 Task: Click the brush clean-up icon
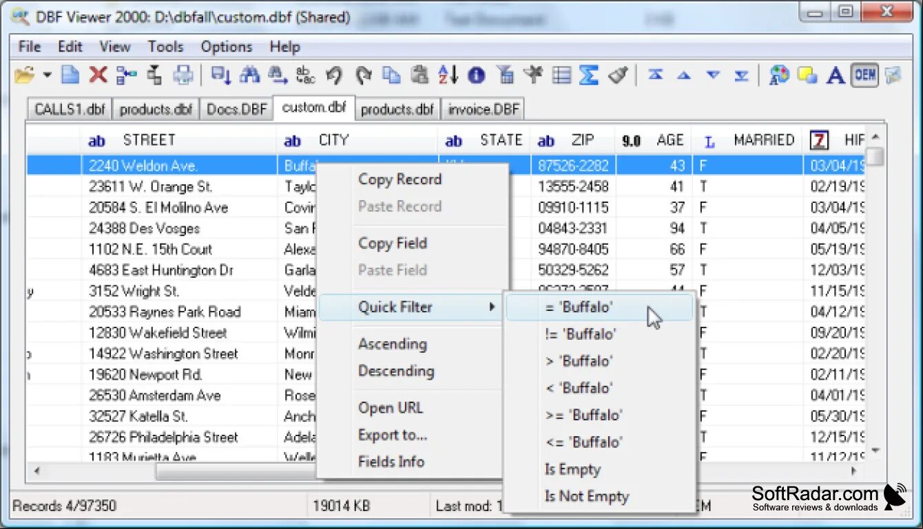(618, 75)
